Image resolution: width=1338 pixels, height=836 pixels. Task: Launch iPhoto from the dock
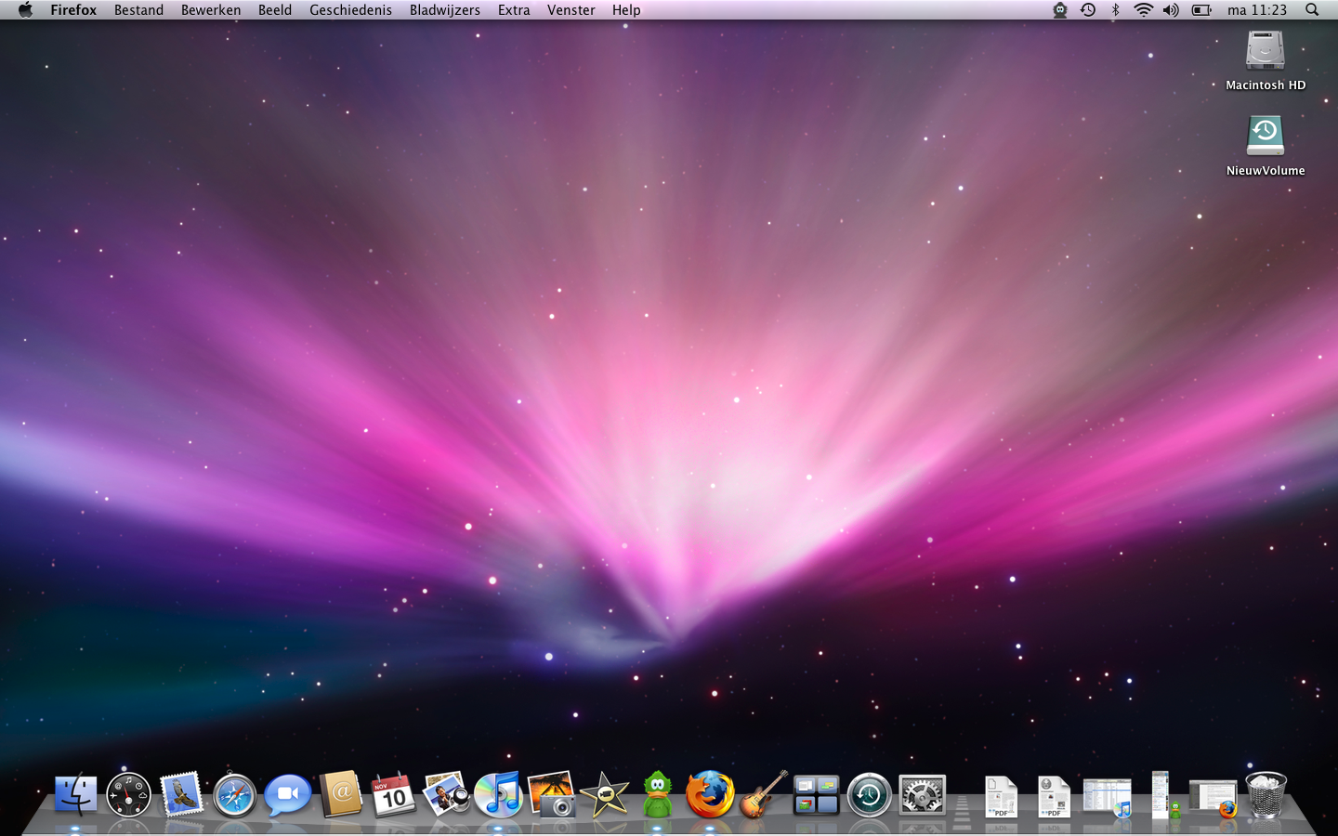point(552,794)
